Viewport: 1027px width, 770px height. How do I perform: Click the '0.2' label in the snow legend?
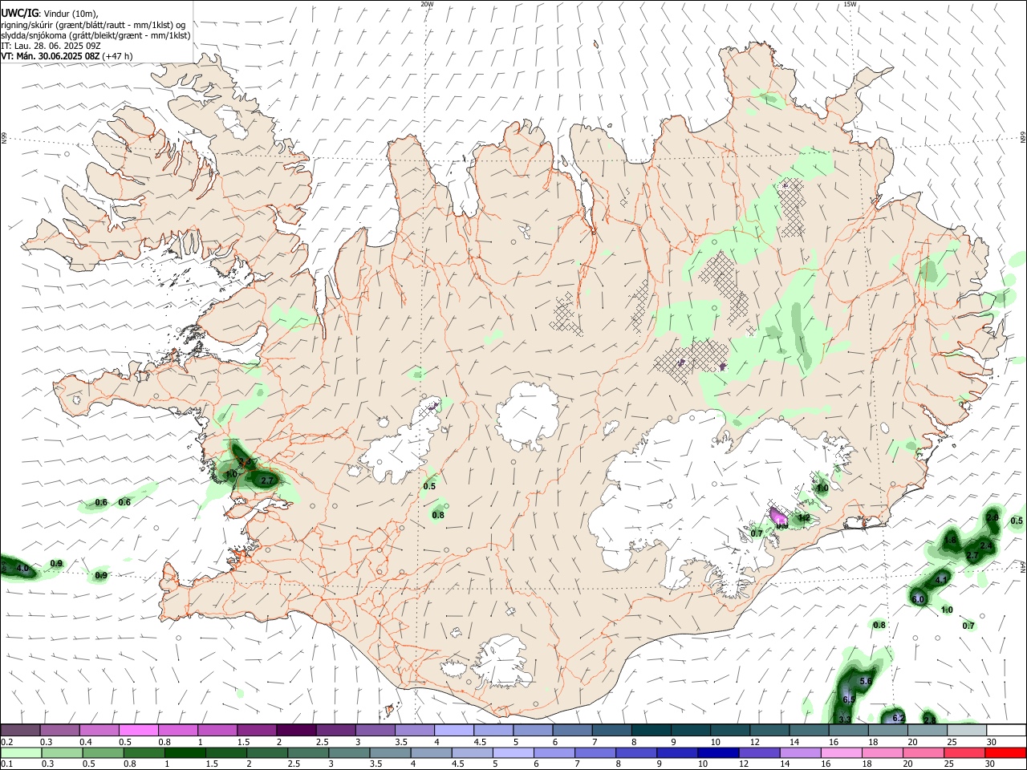click(6, 742)
